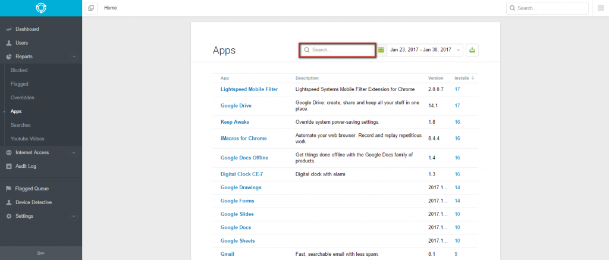Expand the Settings chevron
The image size is (609, 260).
pos(74,216)
